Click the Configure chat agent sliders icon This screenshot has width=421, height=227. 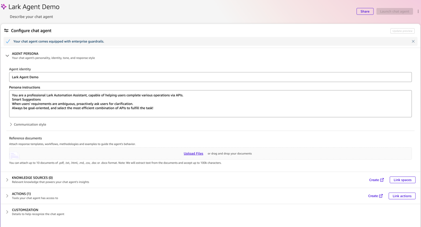[x=6, y=30]
